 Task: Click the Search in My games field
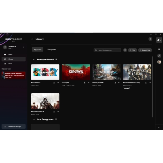(x=107, y=50)
